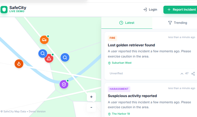Open The Harbor 19 location link
Screen dimensions: 197x117
point(120,114)
